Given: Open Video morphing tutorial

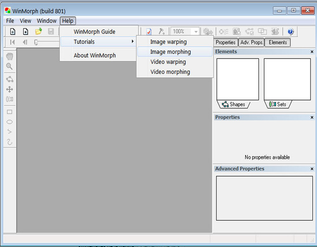Looking at the screenshot, I should tap(175, 72).
